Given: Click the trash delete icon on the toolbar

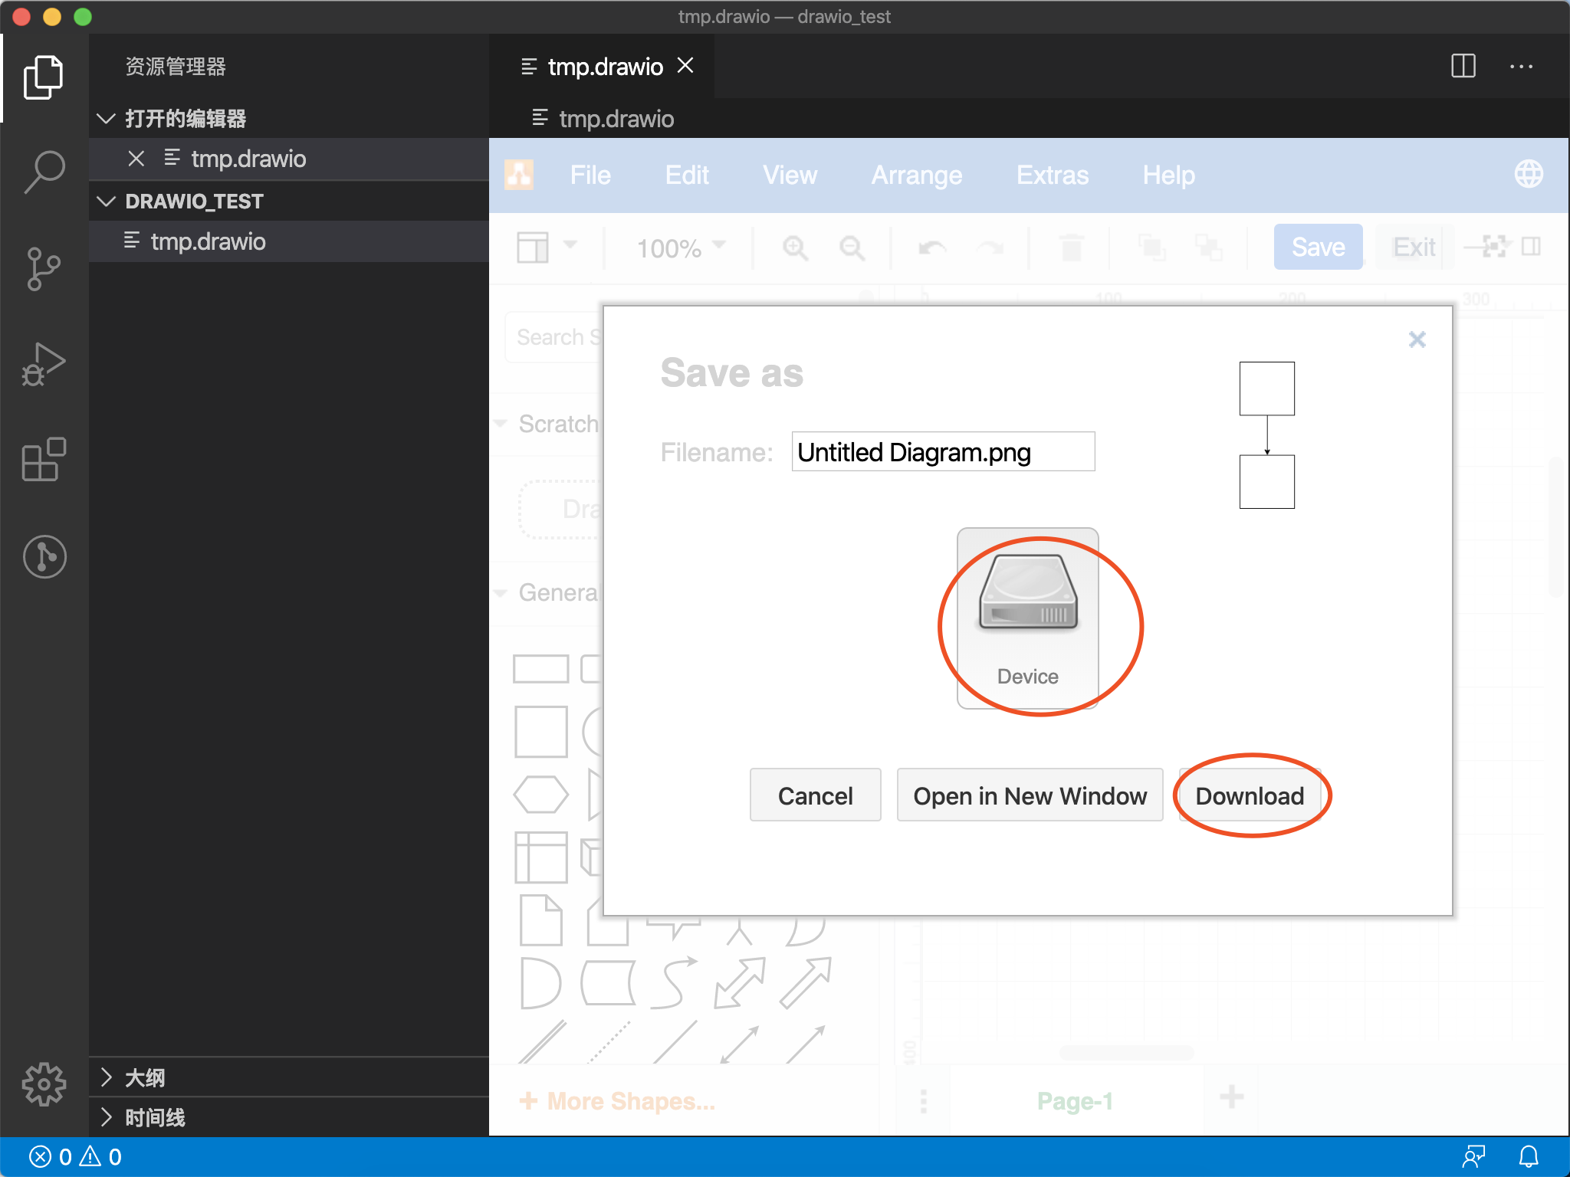Looking at the screenshot, I should pyautogui.click(x=1070, y=247).
